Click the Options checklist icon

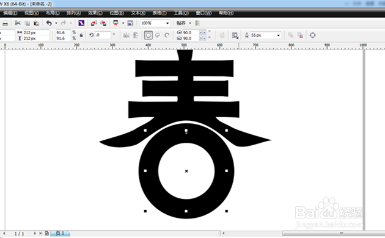197,23
